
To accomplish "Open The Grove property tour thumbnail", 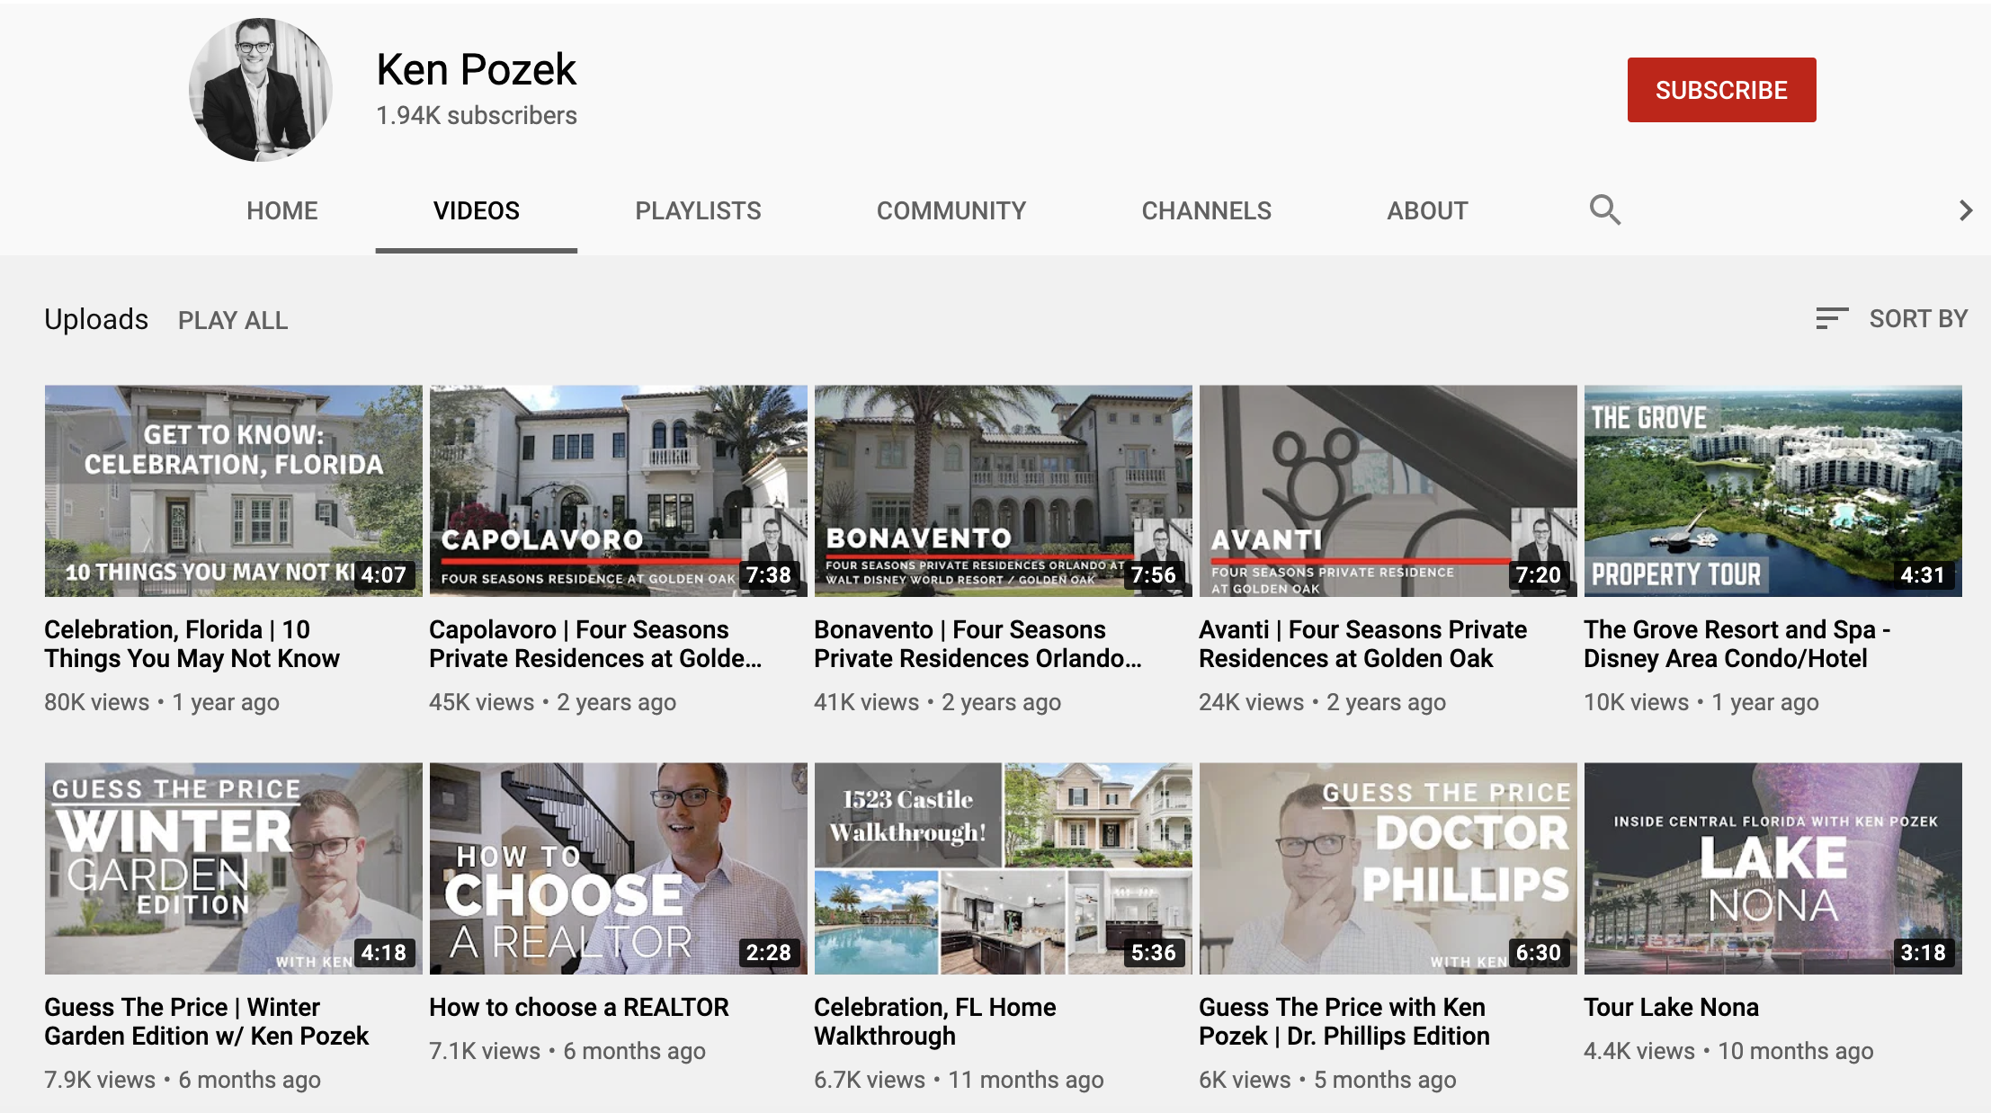I will pyautogui.click(x=1773, y=491).
